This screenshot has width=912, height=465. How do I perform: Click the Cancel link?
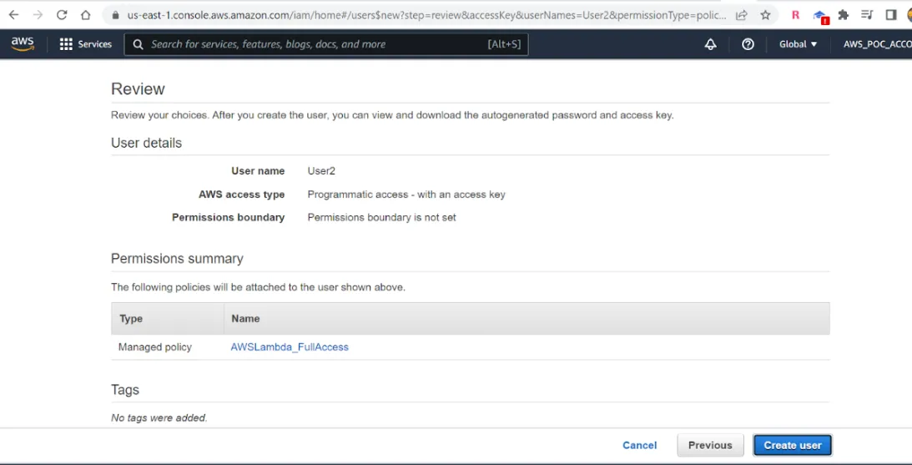pyautogui.click(x=640, y=445)
